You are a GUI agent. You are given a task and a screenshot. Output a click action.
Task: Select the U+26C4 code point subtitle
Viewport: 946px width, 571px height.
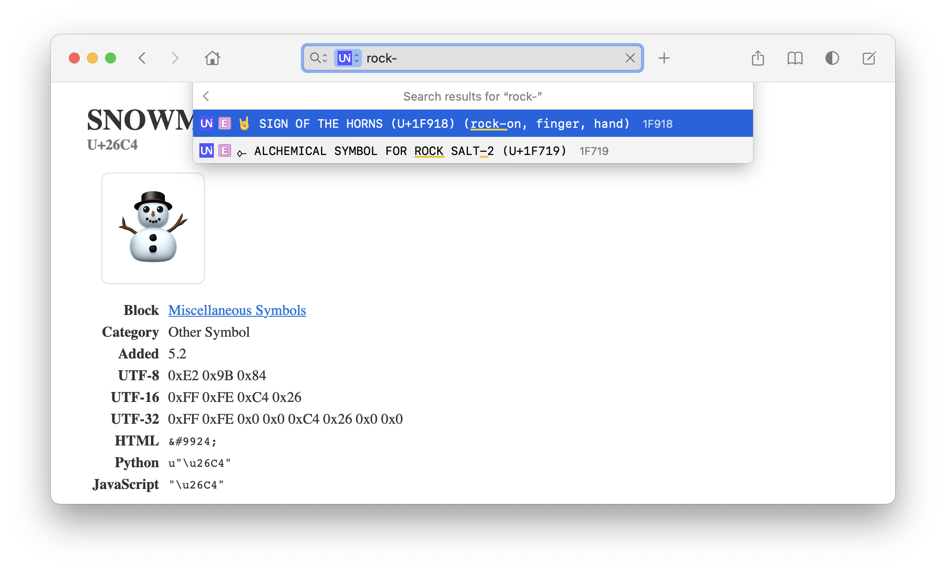click(112, 145)
